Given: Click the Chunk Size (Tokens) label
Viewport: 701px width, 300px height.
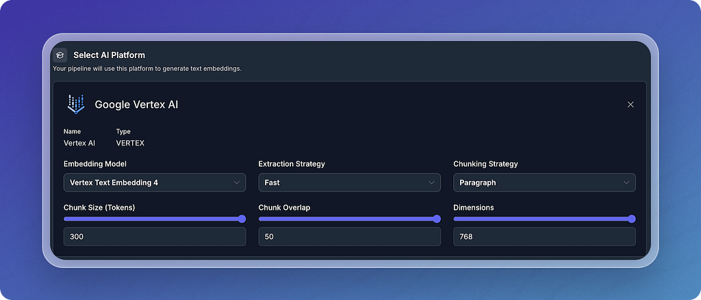Looking at the screenshot, I should coord(99,208).
